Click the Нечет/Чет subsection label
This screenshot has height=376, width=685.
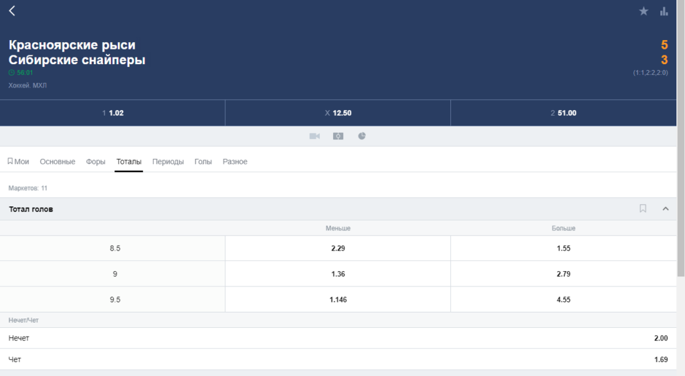click(x=23, y=320)
